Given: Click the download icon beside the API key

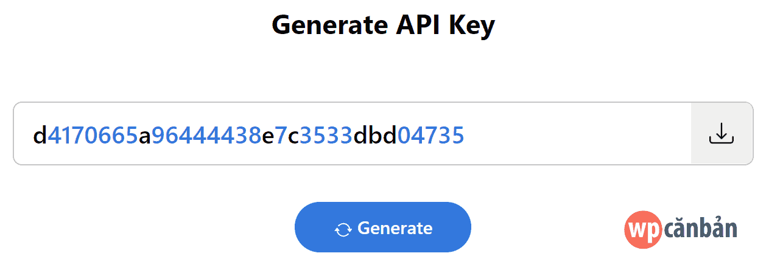Looking at the screenshot, I should coord(722,133).
